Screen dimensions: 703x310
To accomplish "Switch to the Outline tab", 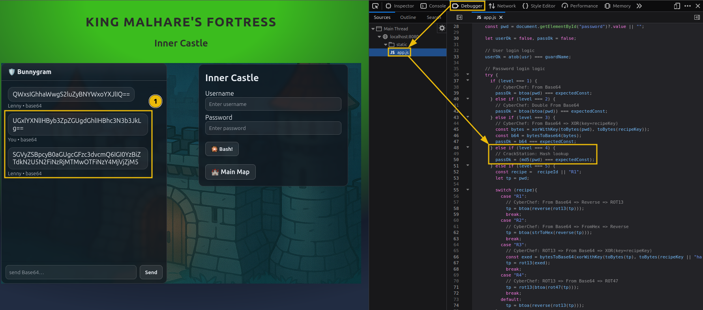I will point(408,17).
